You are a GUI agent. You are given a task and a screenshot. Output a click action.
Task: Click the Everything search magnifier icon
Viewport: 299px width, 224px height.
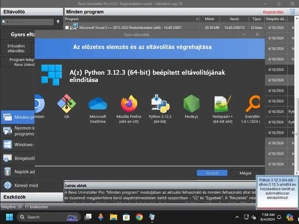click(253, 104)
